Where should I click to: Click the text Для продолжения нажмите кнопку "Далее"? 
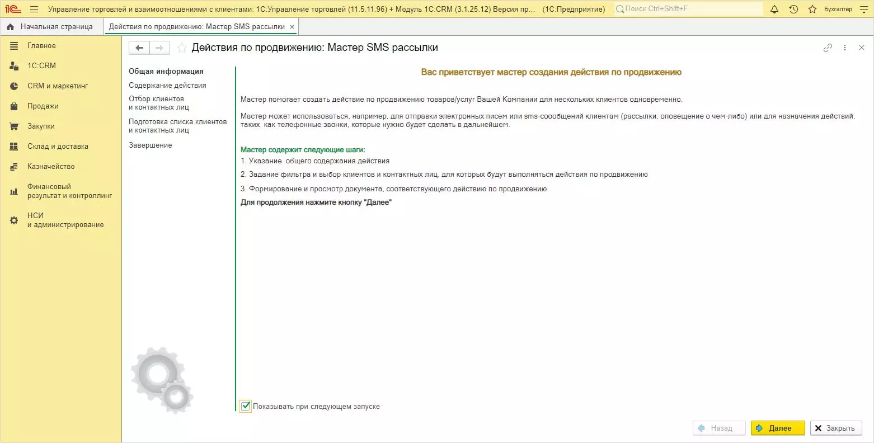pyautogui.click(x=316, y=202)
